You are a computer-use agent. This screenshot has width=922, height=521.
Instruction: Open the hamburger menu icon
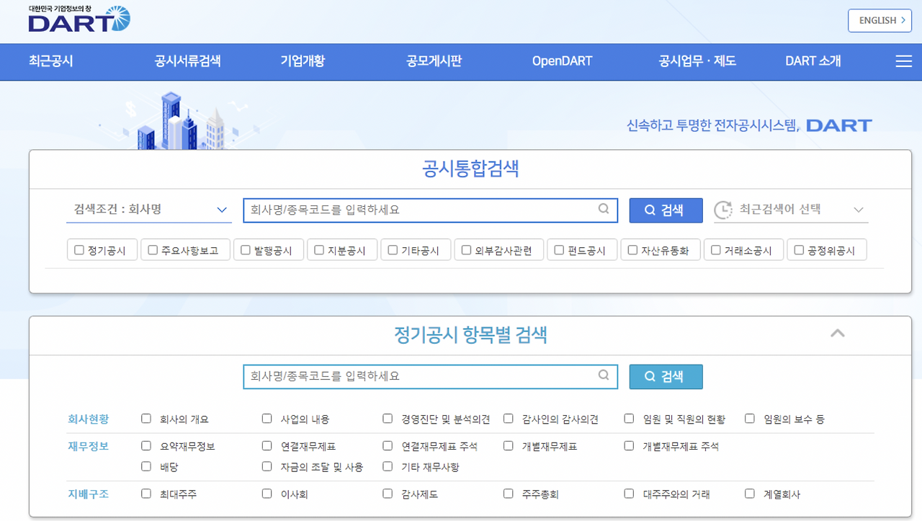pos(903,61)
